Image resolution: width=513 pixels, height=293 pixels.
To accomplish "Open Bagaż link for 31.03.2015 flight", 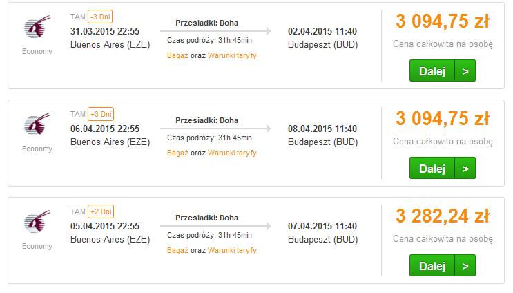I will coord(177,55).
